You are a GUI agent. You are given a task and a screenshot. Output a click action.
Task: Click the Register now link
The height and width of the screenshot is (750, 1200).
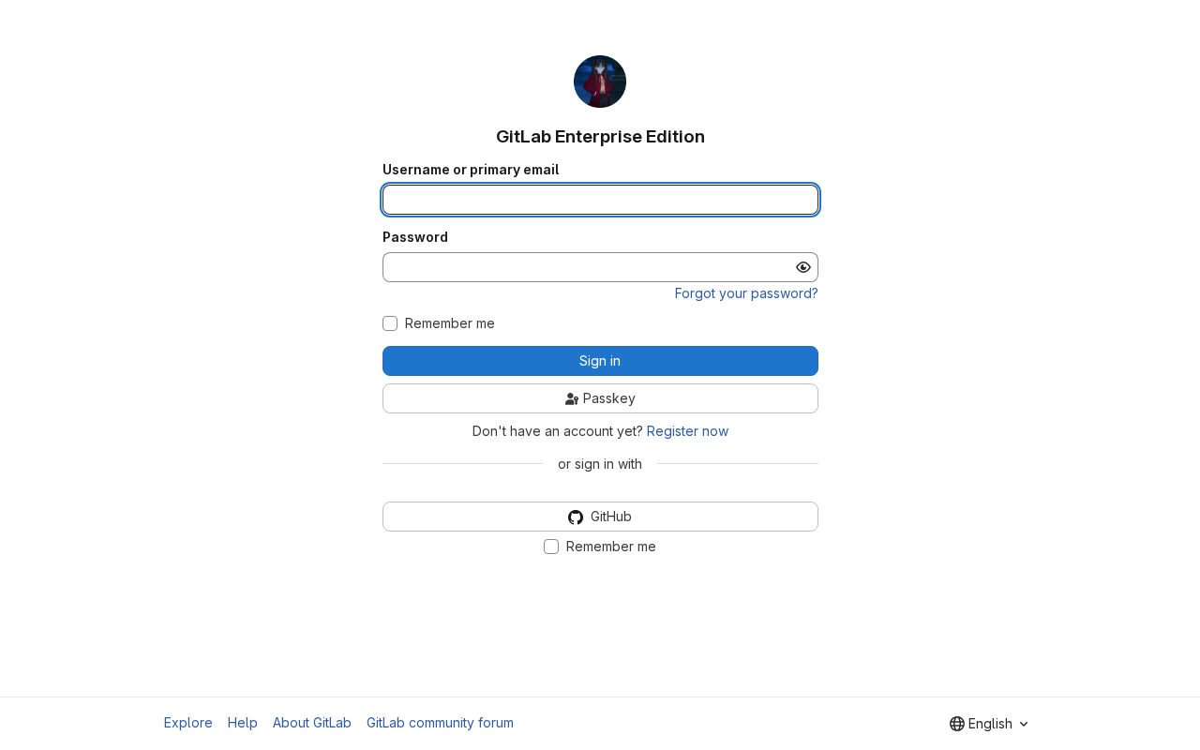[687, 431]
